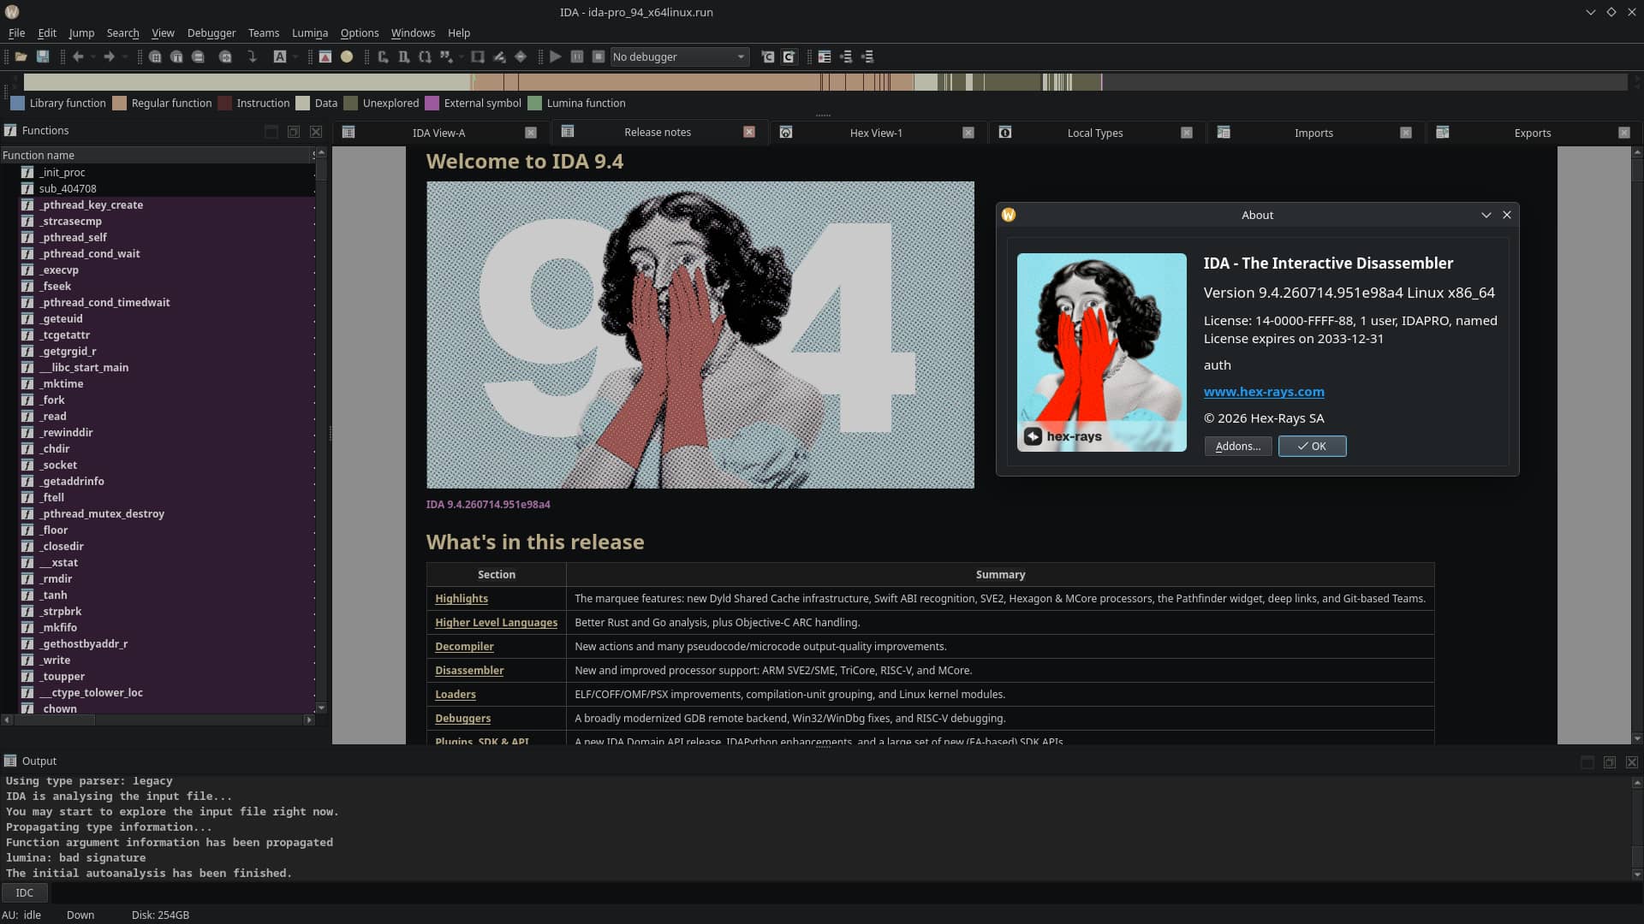Save the database using the floppy icon
The width and height of the screenshot is (1644, 924).
point(43,56)
